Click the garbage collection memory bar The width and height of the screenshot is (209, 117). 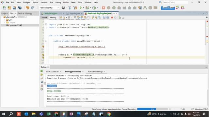(168, 8)
